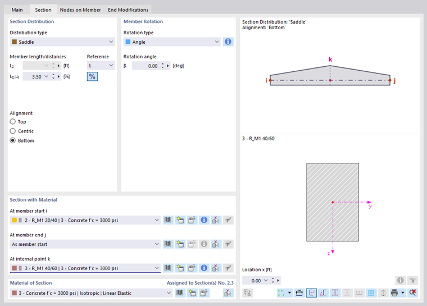This screenshot has width=427, height=306.
Task: Open section library for member start i
Action: [x=168, y=220]
